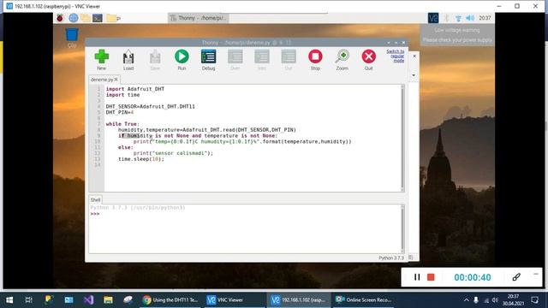Open Visual Studio from Windows taskbar
The width and height of the screenshot is (548, 308).
[88, 299]
